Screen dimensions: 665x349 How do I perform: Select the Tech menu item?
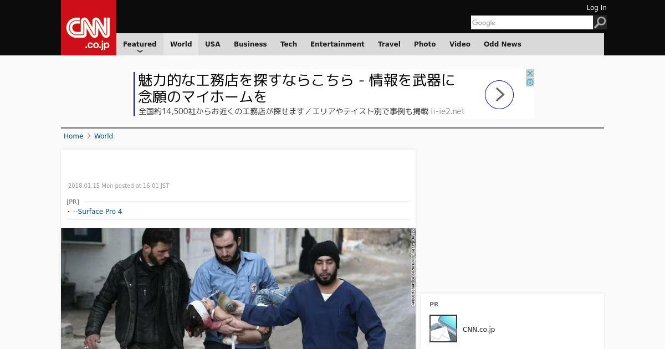pos(289,44)
